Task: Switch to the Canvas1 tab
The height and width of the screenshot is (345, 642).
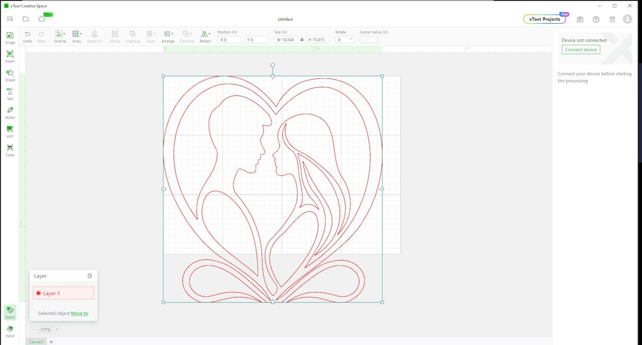Action: click(x=36, y=342)
